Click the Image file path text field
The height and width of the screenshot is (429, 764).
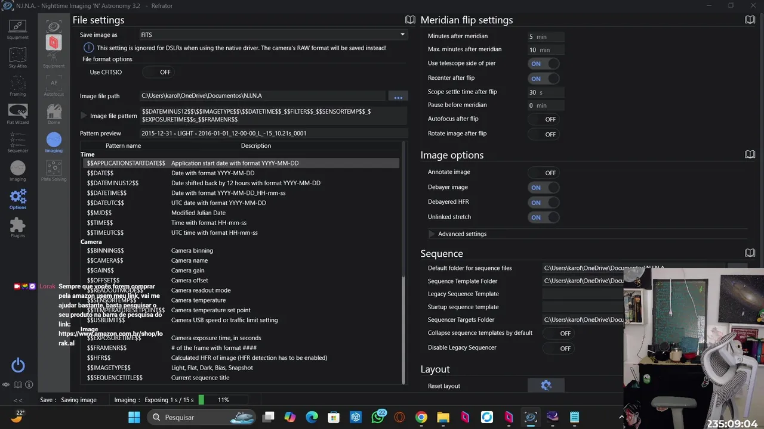pos(263,95)
